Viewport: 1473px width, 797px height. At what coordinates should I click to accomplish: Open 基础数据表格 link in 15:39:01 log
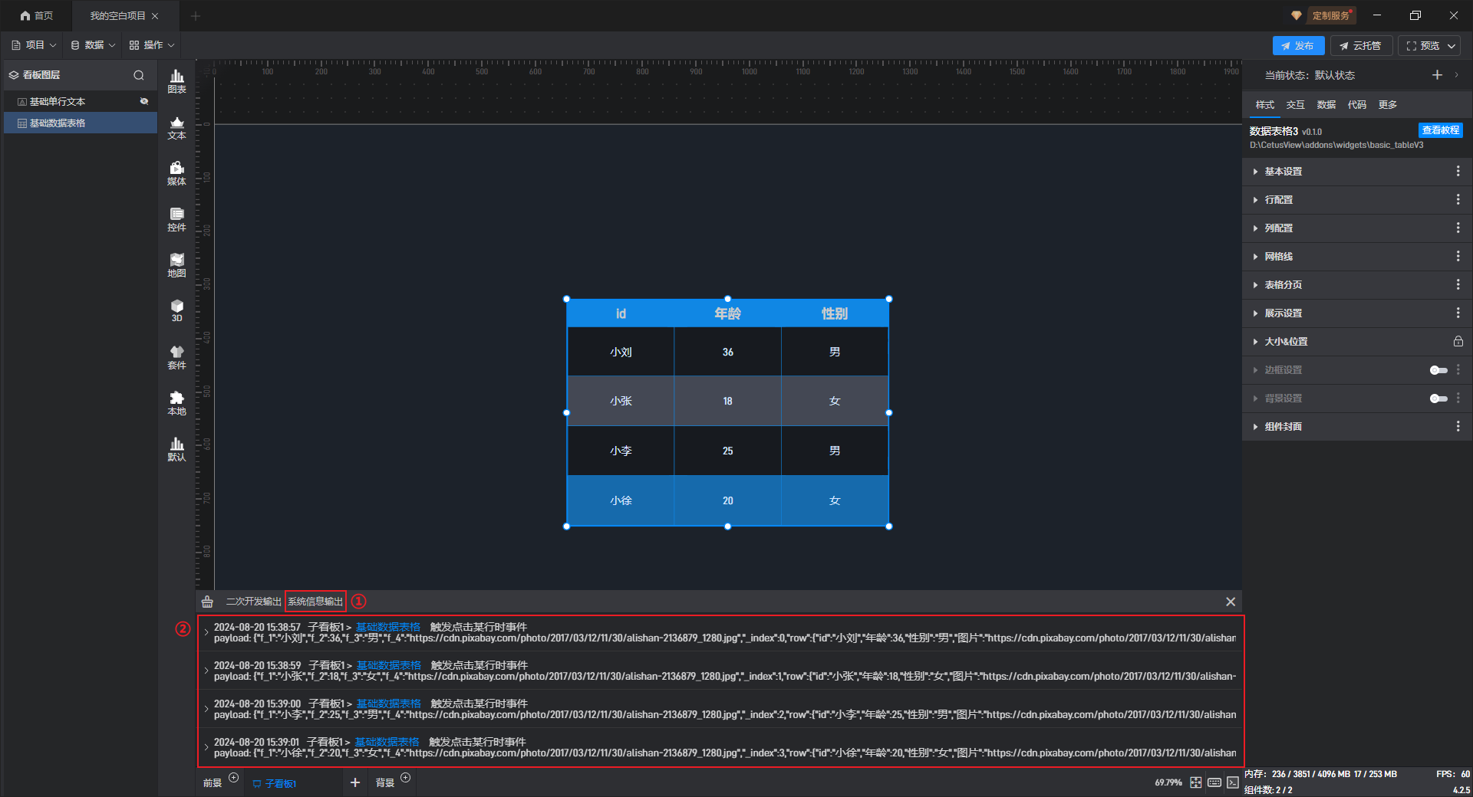coord(387,742)
